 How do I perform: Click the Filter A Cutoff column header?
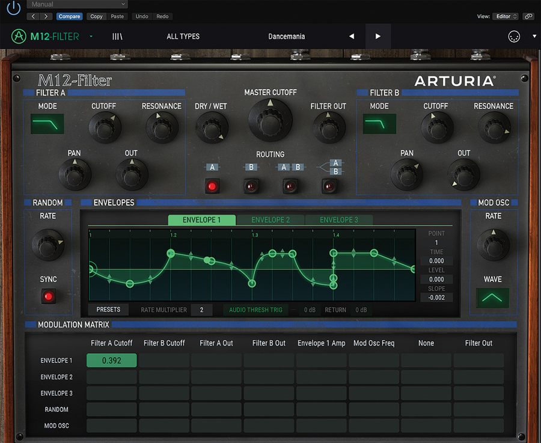tap(111, 343)
